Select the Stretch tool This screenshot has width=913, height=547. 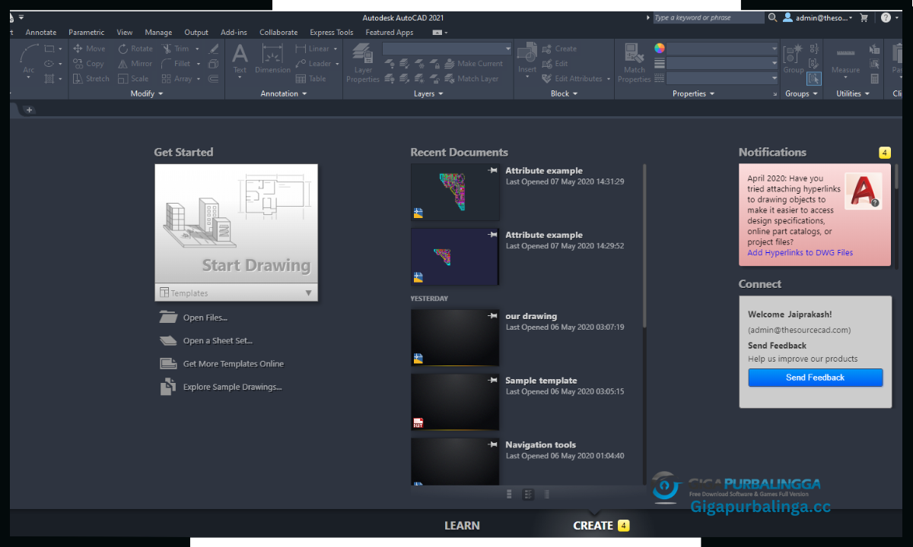(91, 79)
